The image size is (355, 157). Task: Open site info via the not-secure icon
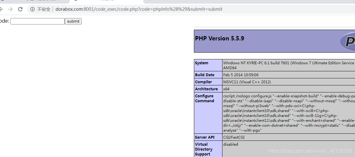pos(33,9)
